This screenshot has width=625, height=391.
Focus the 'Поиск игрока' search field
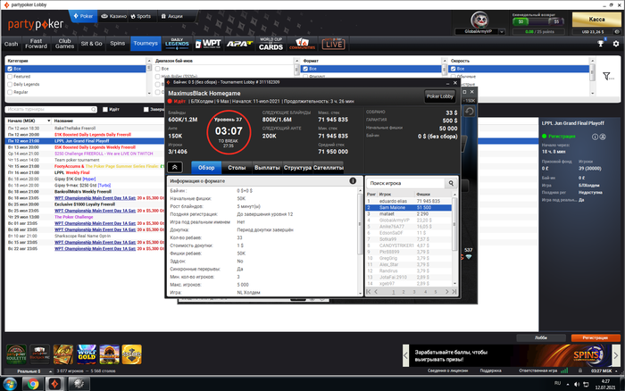tap(405, 183)
